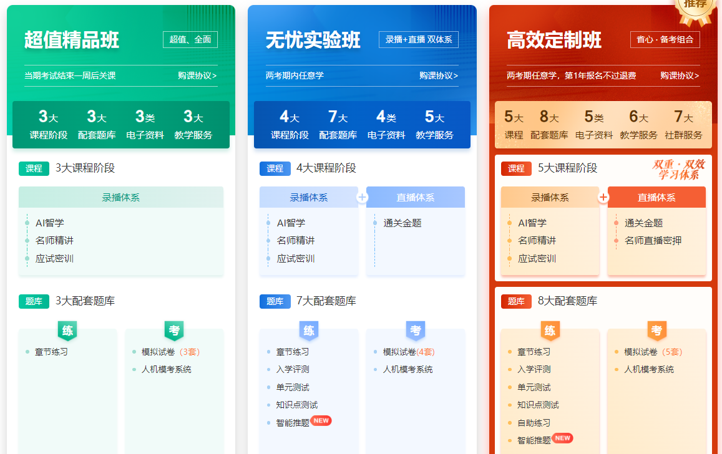Click the 录播+直播 双体系 tag button
The height and width of the screenshot is (454, 722).
point(418,40)
